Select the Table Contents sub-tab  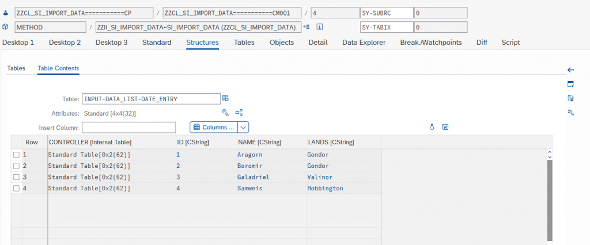[x=58, y=68]
